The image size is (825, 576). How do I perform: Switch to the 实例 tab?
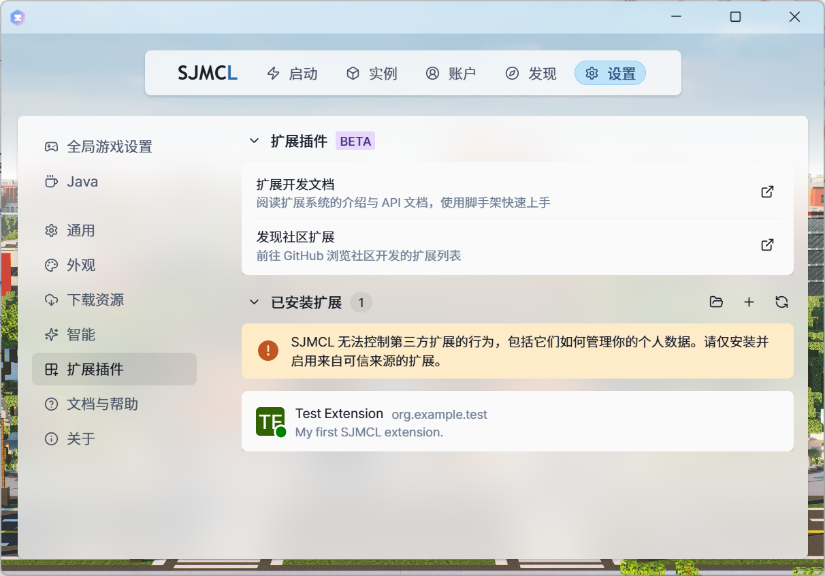tap(372, 74)
